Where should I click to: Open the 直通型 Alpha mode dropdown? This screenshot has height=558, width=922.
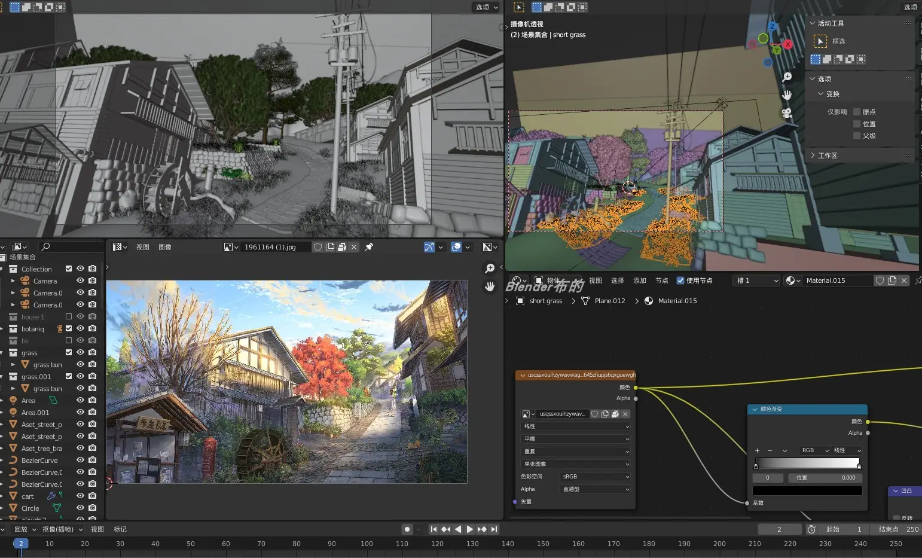click(595, 489)
